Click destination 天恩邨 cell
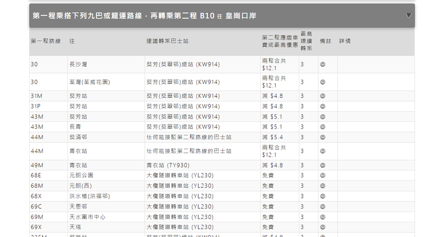423x237 pixels. point(78,206)
